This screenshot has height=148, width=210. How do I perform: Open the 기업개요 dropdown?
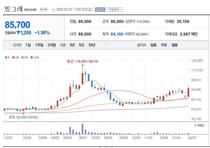coord(115,9)
